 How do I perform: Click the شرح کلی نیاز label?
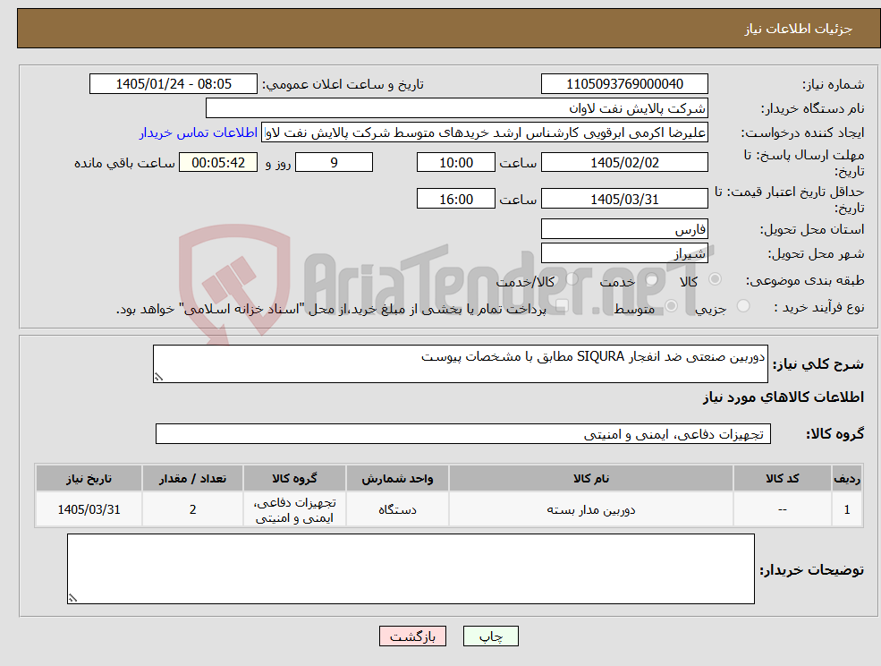(818, 364)
